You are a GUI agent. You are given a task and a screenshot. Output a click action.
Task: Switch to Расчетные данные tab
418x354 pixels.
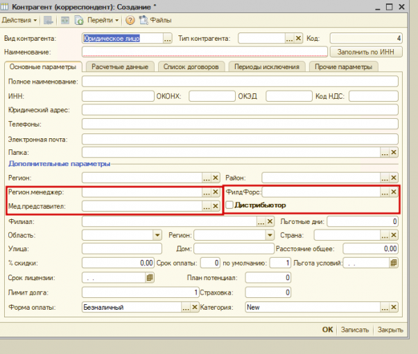coord(120,67)
